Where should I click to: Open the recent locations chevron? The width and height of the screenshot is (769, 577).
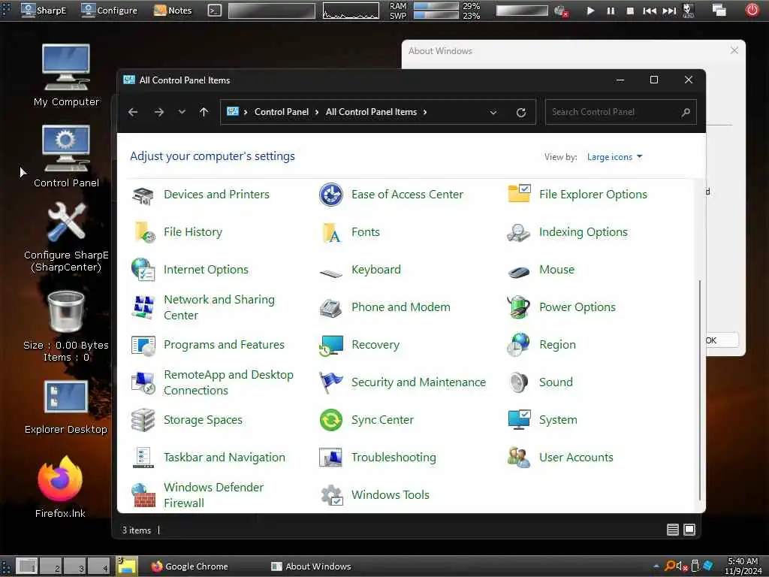coord(182,112)
